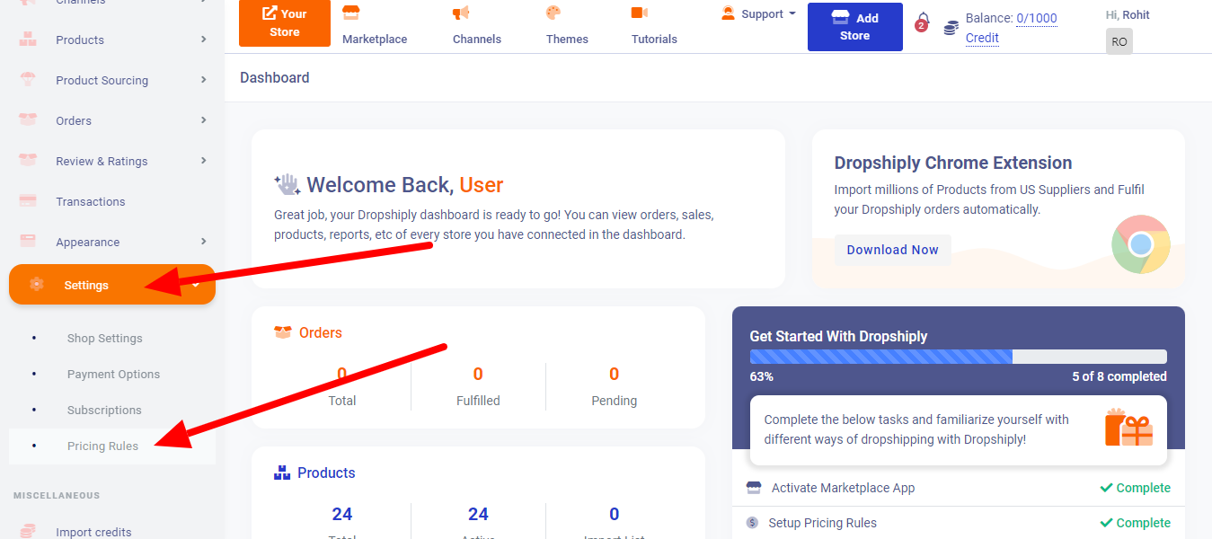
Task: Open Shop Settings submenu item
Action: point(105,339)
